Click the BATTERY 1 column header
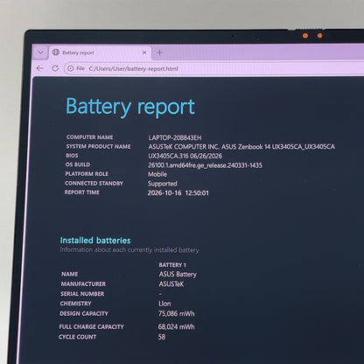Image resolution: width=364 pixels, height=364 pixels. pyautogui.click(x=172, y=265)
